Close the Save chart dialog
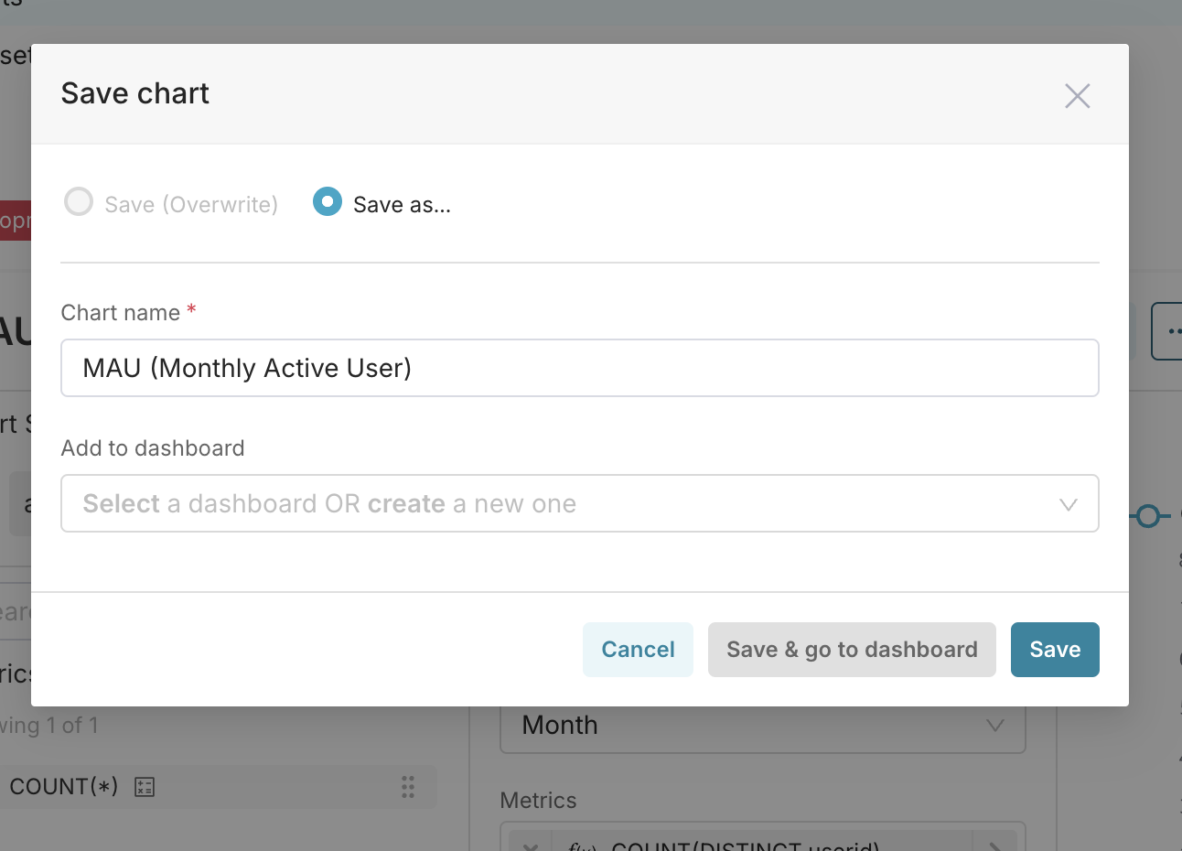1182x851 pixels. click(x=1077, y=96)
